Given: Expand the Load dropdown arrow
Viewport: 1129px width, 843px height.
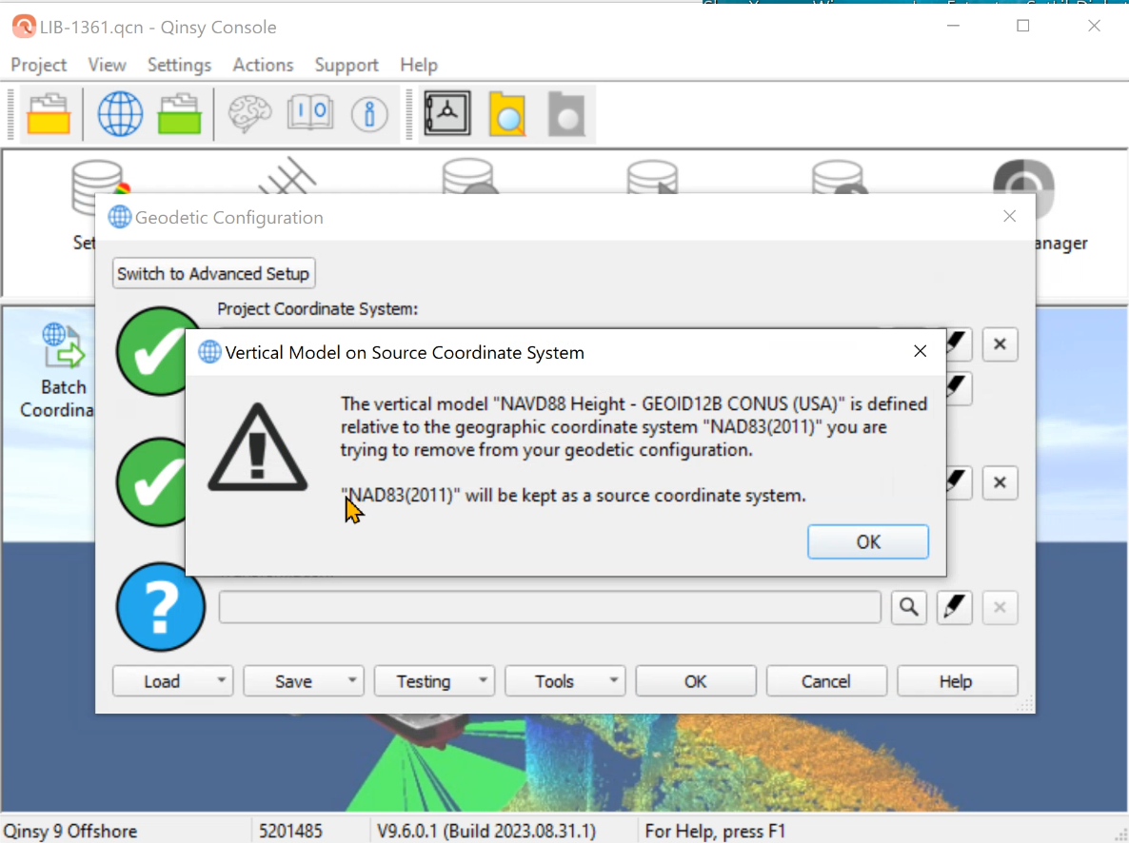Looking at the screenshot, I should [222, 680].
